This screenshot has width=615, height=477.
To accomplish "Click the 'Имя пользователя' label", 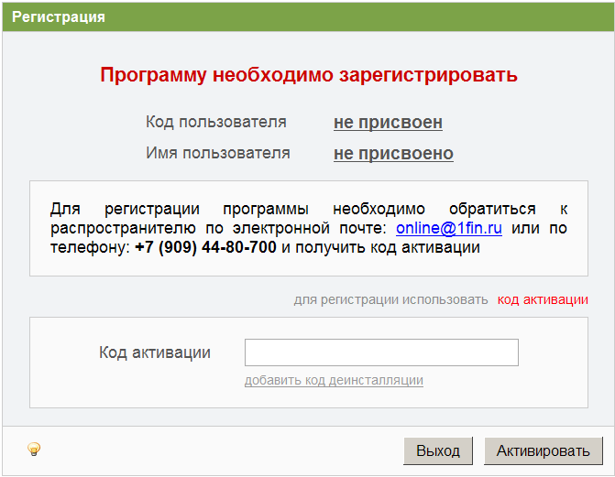I will tap(218, 153).
